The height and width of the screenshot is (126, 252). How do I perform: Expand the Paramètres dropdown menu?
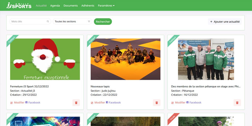[x=106, y=6]
